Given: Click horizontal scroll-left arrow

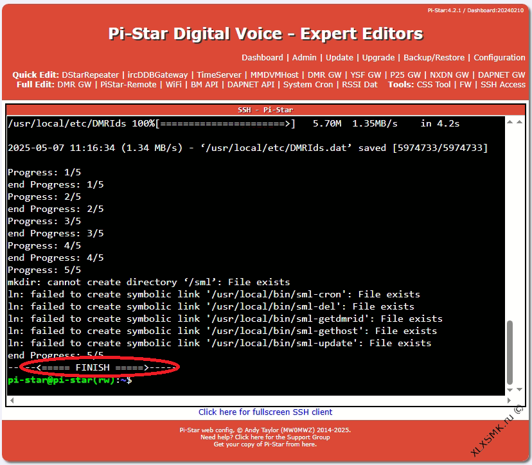Looking at the screenshot, I should click(x=12, y=401).
